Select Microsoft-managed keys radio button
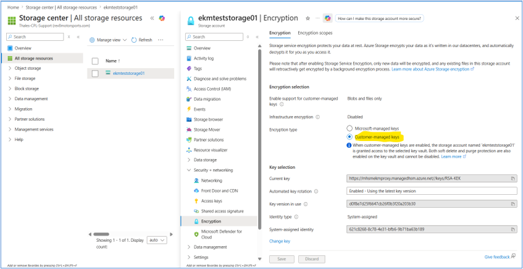 click(x=349, y=129)
